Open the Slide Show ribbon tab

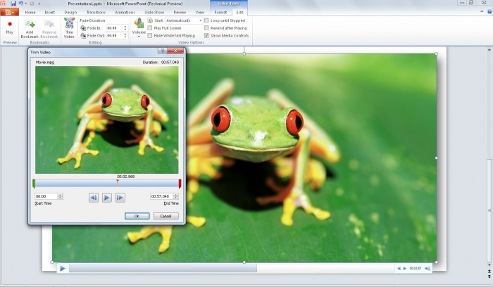(x=154, y=12)
